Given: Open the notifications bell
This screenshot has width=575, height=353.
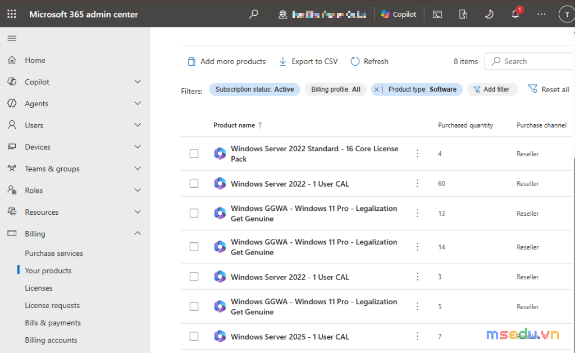Looking at the screenshot, I should 515,14.
